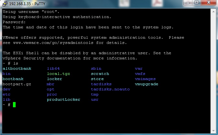This screenshot has height=135, width=218.
Task: Click the tardisks.noauto directory name
Action: [110, 89]
